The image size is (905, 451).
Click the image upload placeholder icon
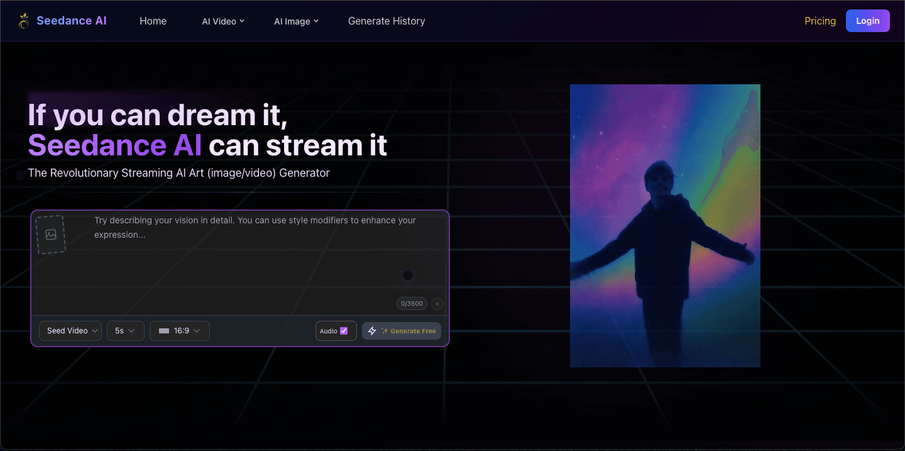[51, 235]
